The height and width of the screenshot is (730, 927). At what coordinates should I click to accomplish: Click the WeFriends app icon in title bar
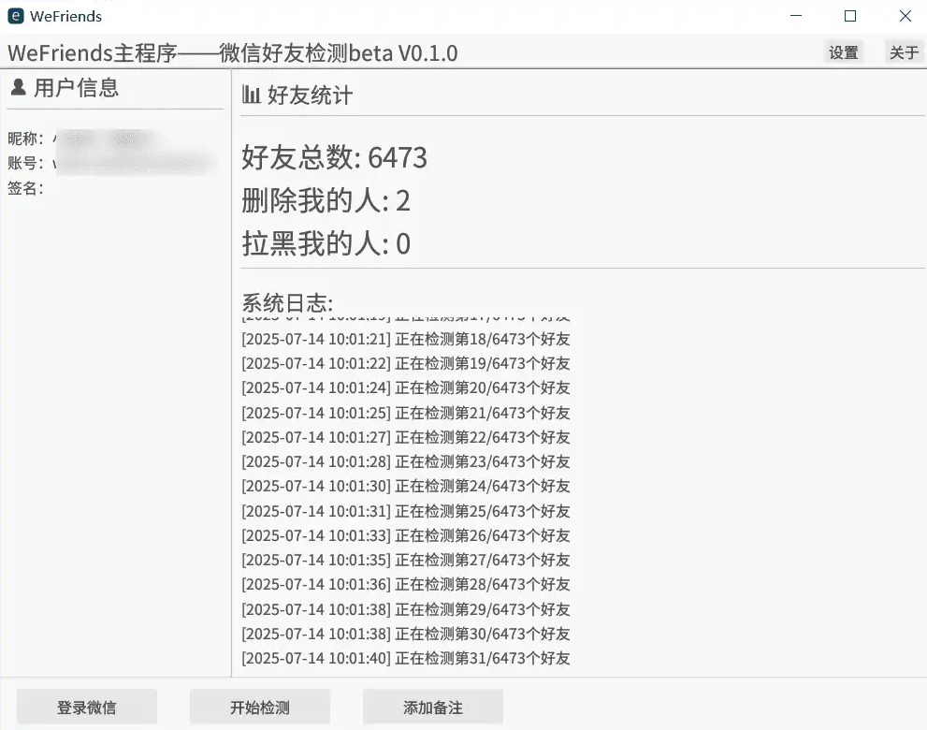(x=15, y=16)
